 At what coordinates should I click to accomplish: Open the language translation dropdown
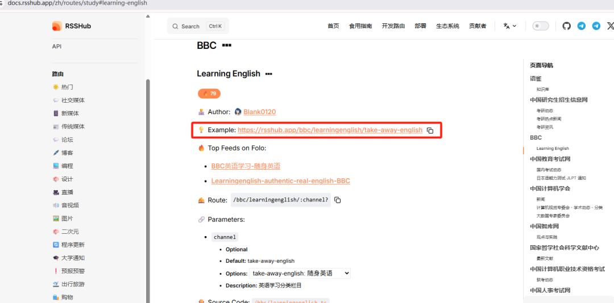(510, 26)
